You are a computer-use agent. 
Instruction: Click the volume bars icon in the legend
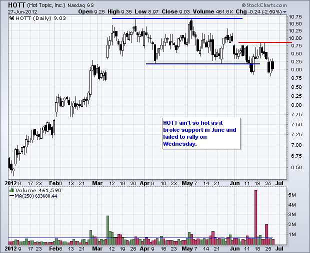coord(11,190)
